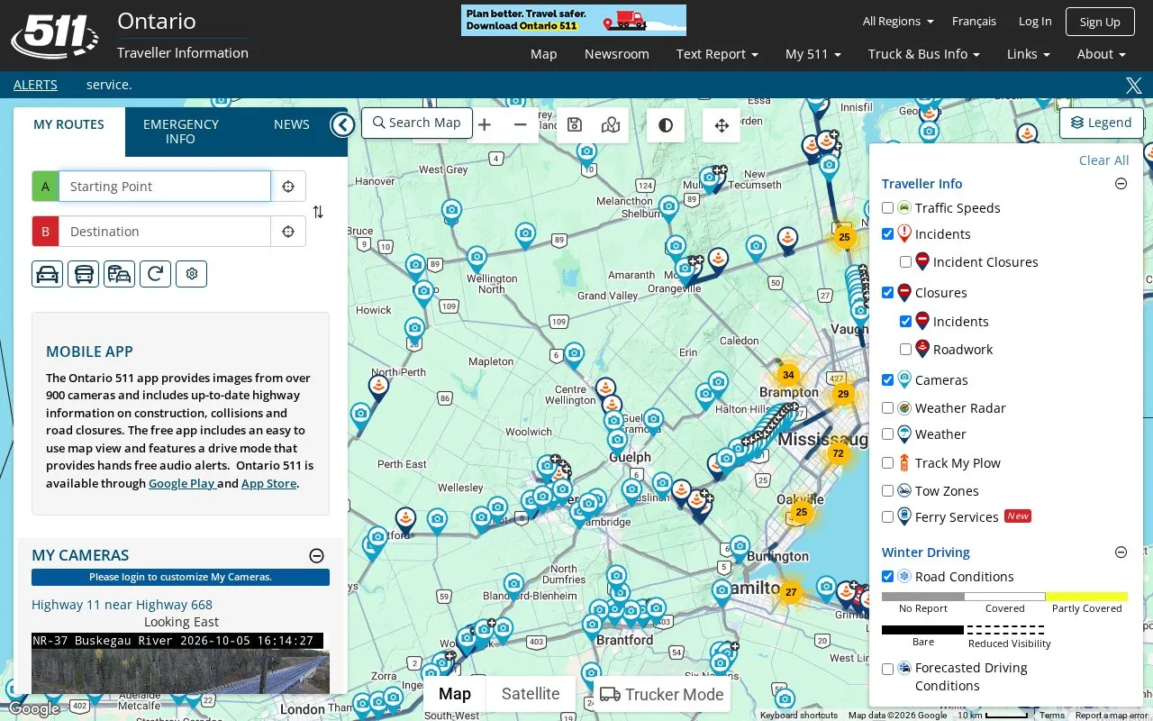Click the Legend button
Viewport: 1153px width, 721px height.
(x=1102, y=123)
